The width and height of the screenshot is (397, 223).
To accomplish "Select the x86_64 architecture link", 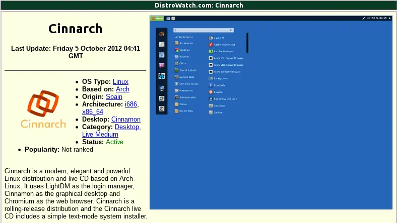I will click(x=93, y=111).
